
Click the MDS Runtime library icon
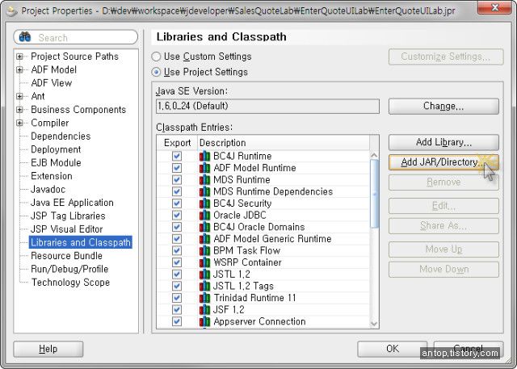point(204,179)
